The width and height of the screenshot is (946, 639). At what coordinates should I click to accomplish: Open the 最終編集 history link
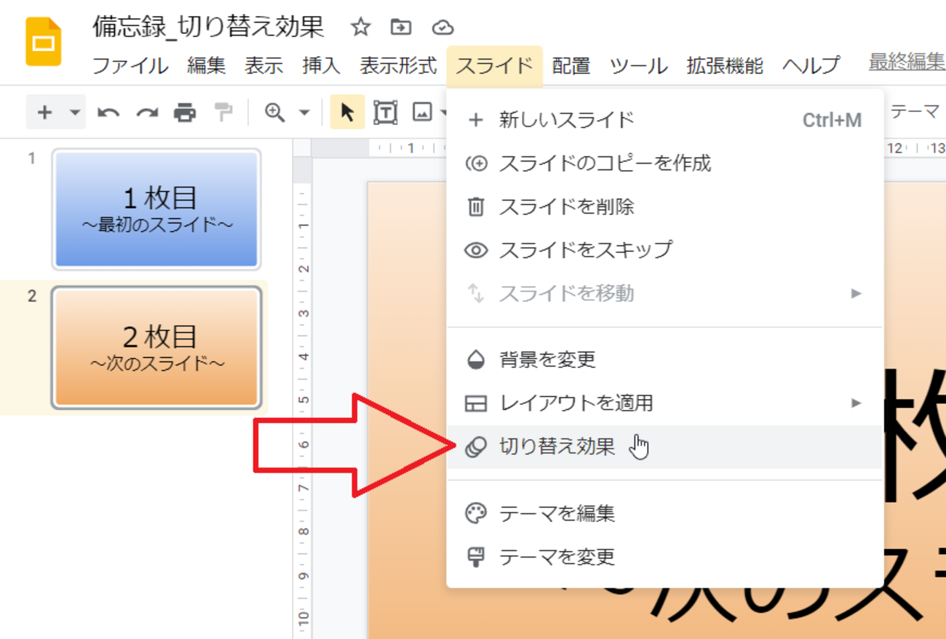tap(907, 63)
